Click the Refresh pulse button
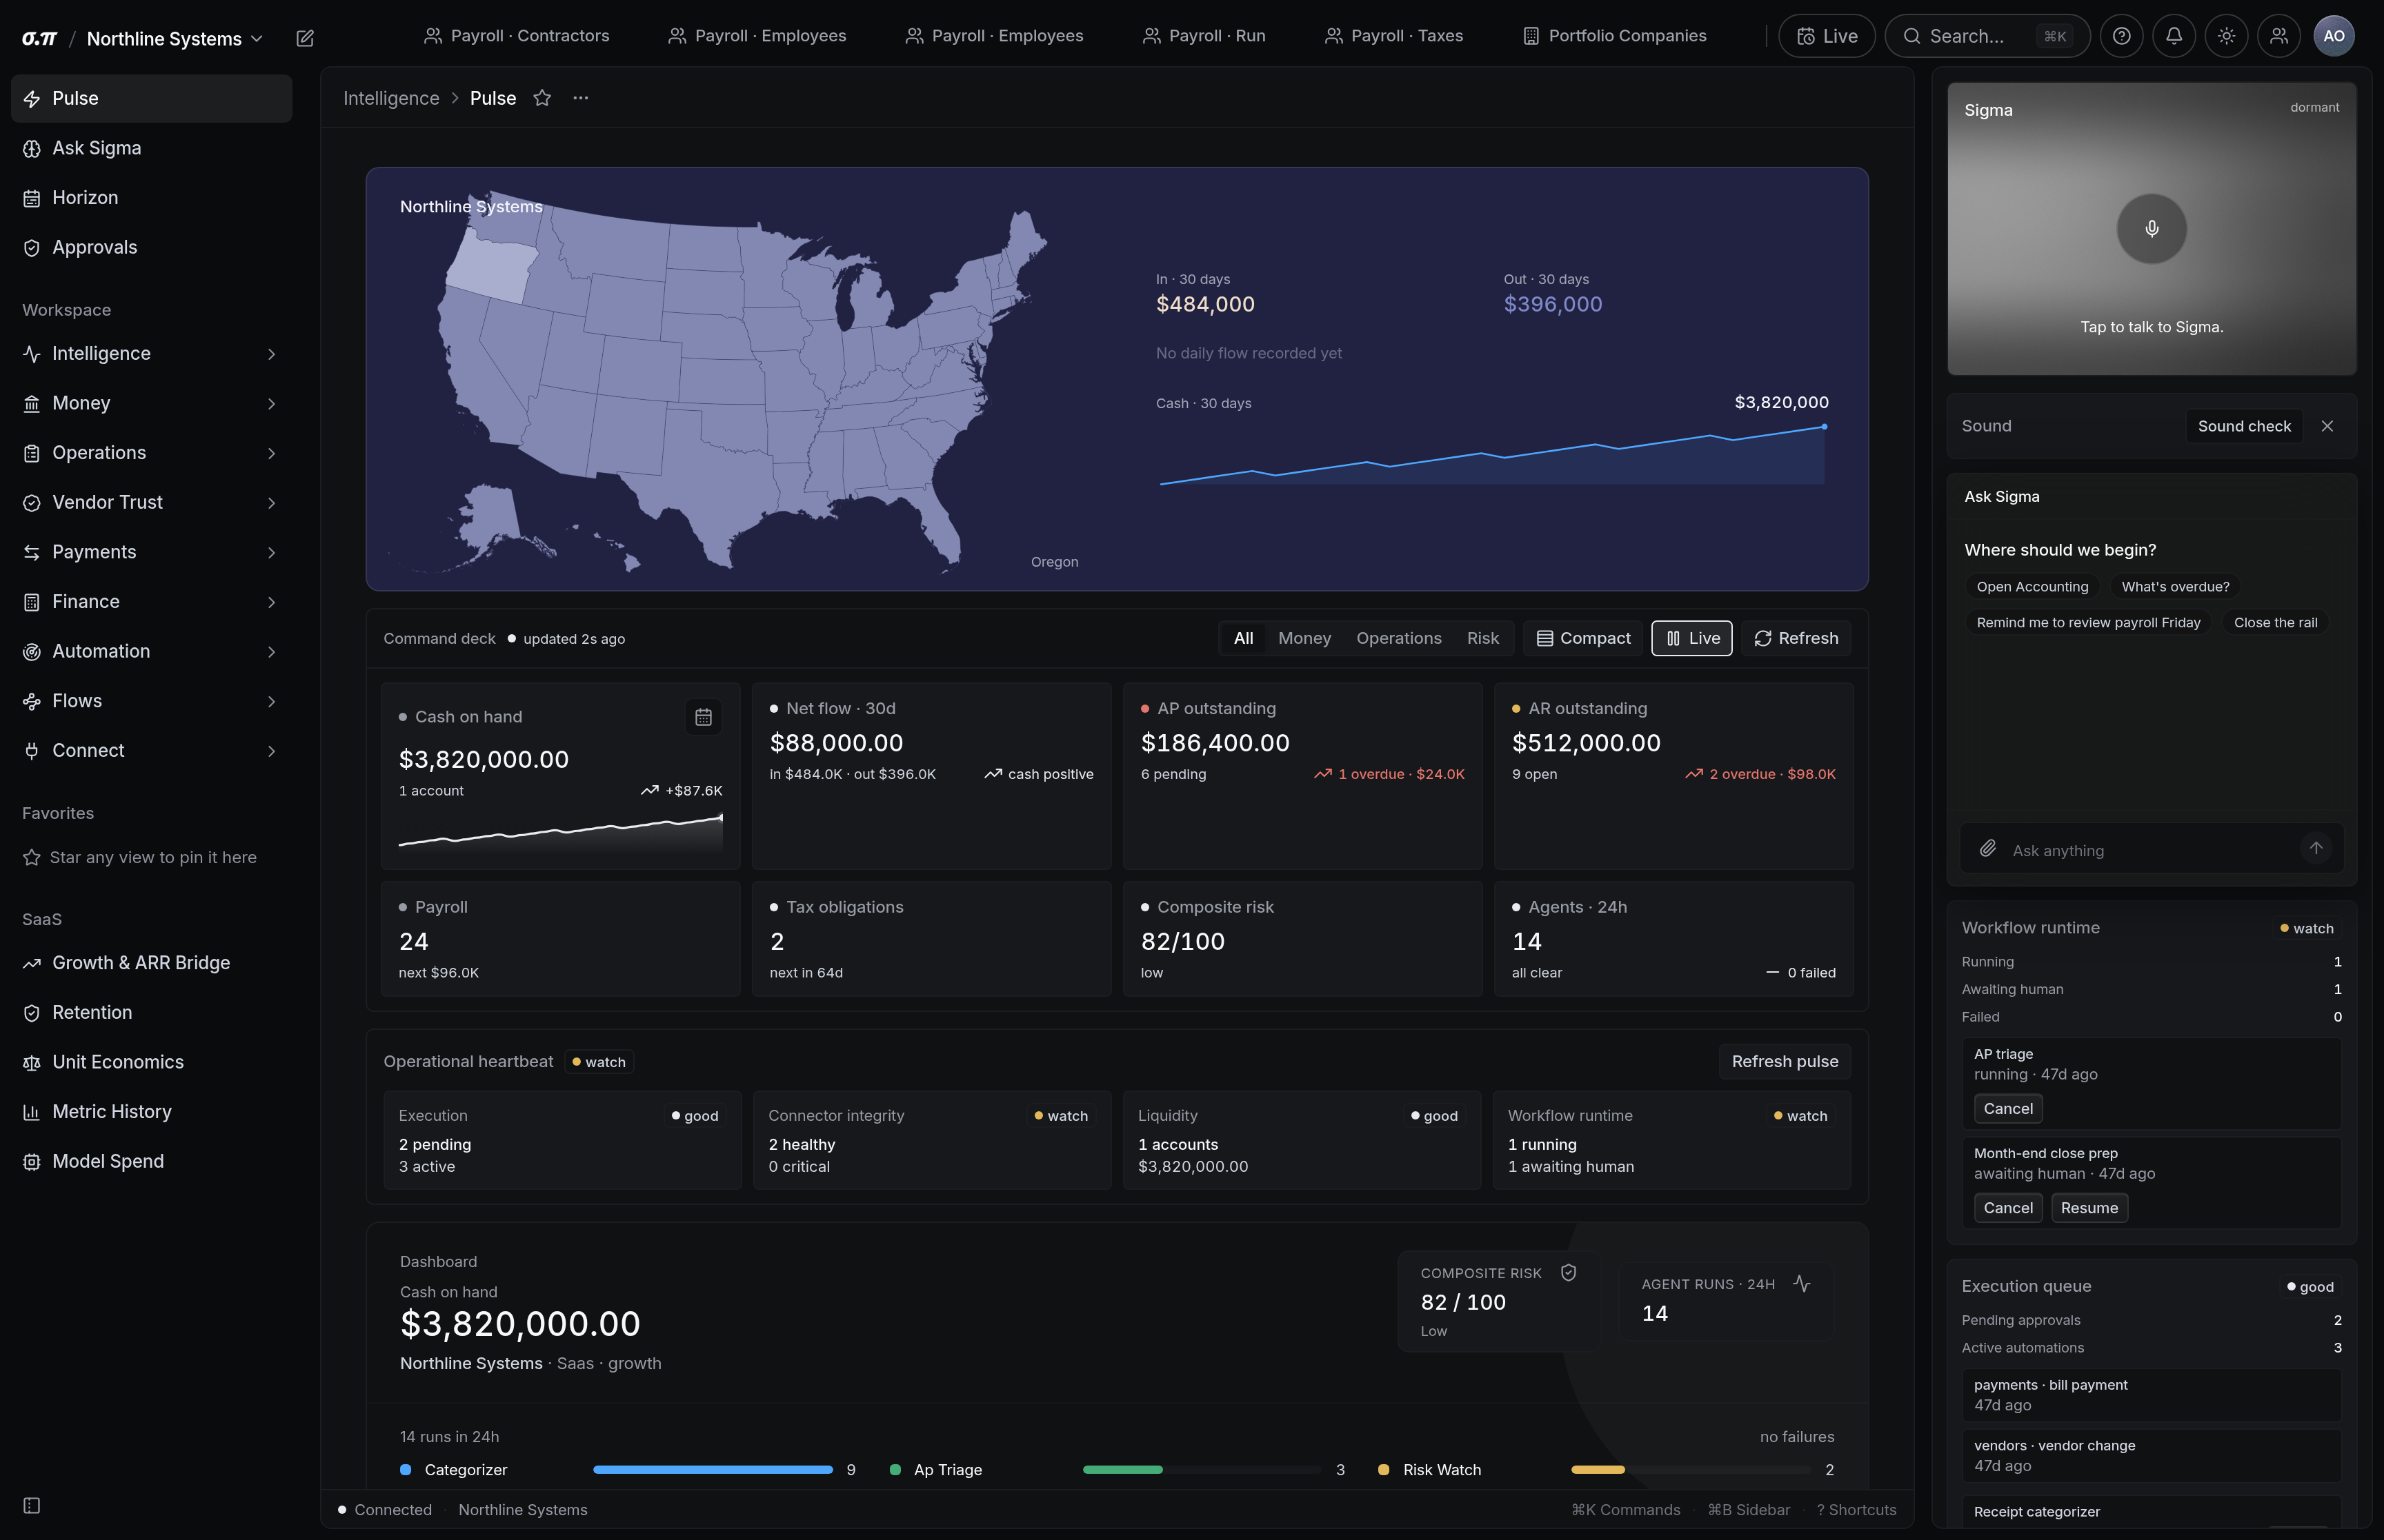The height and width of the screenshot is (1540, 2384). (1785, 1062)
